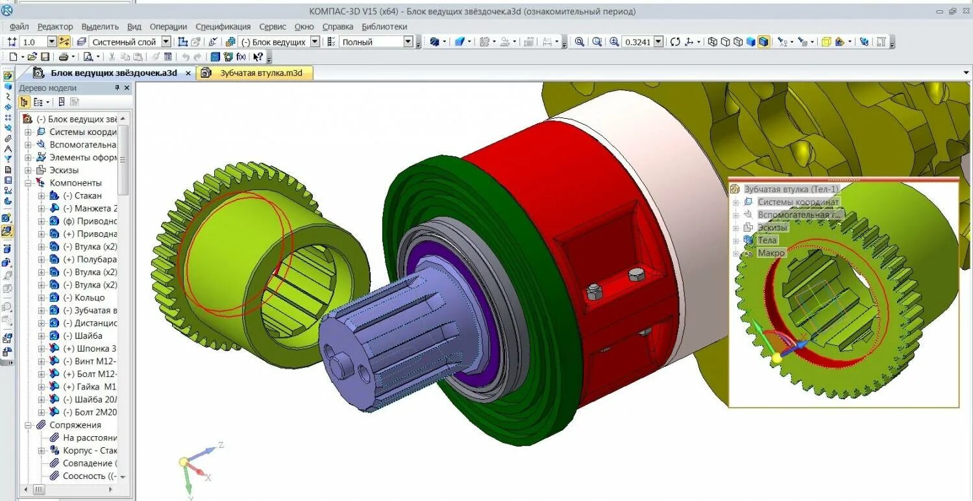Image resolution: width=973 pixels, height=501 pixels.
Task: Click the Сервис menu
Action: [273, 27]
